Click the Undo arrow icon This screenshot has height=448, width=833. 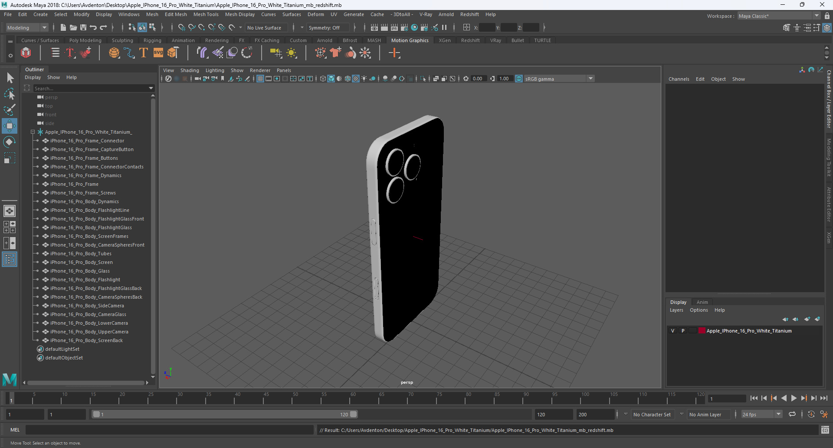[x=93, y=27]
